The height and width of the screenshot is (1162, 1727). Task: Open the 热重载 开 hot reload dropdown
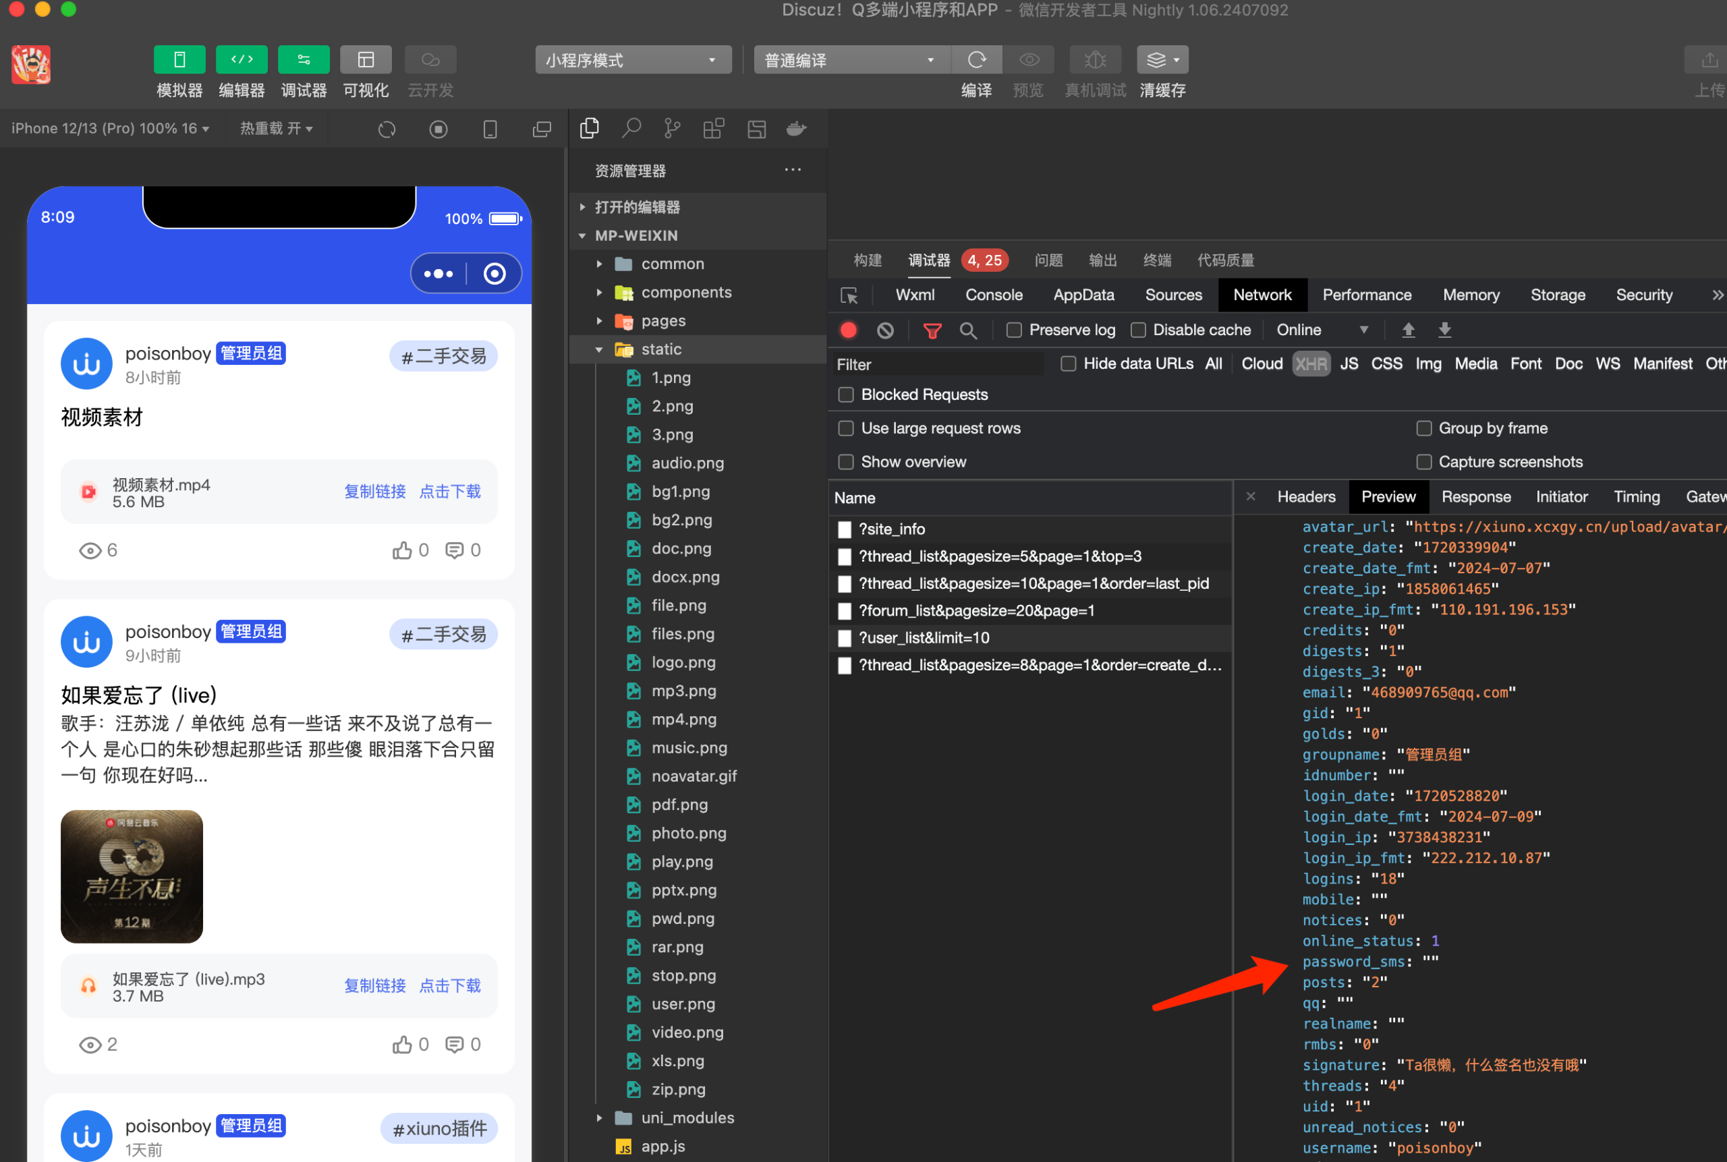pyautogui.click(x=277, y=129)
